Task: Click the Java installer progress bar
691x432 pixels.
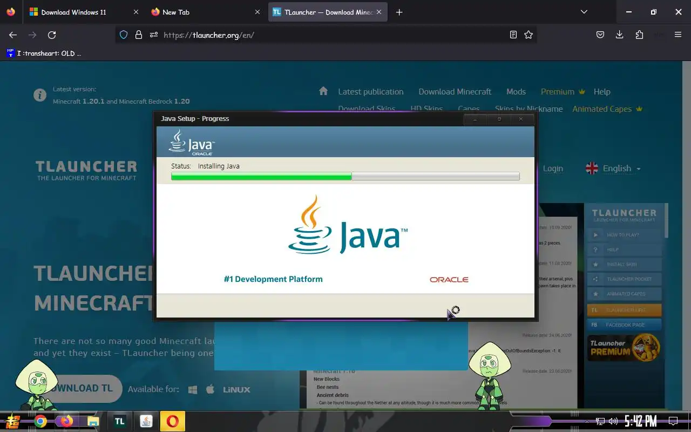Action: (345, 176)
